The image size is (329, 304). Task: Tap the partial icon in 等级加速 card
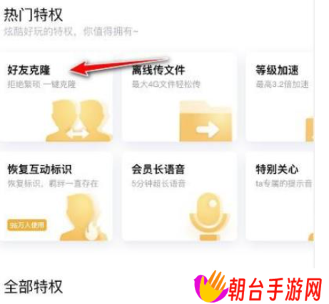(x=310, y=130)
